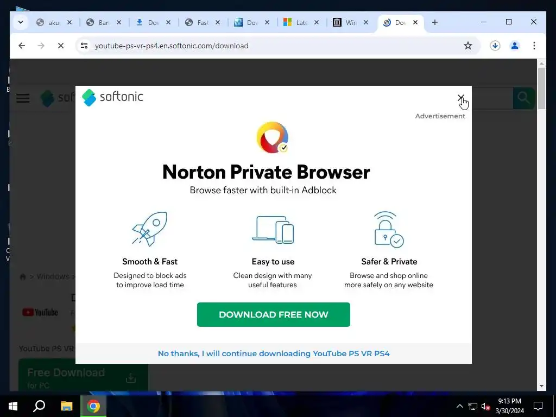Click the Softonic logo in the popup

[x=112, y=97]
